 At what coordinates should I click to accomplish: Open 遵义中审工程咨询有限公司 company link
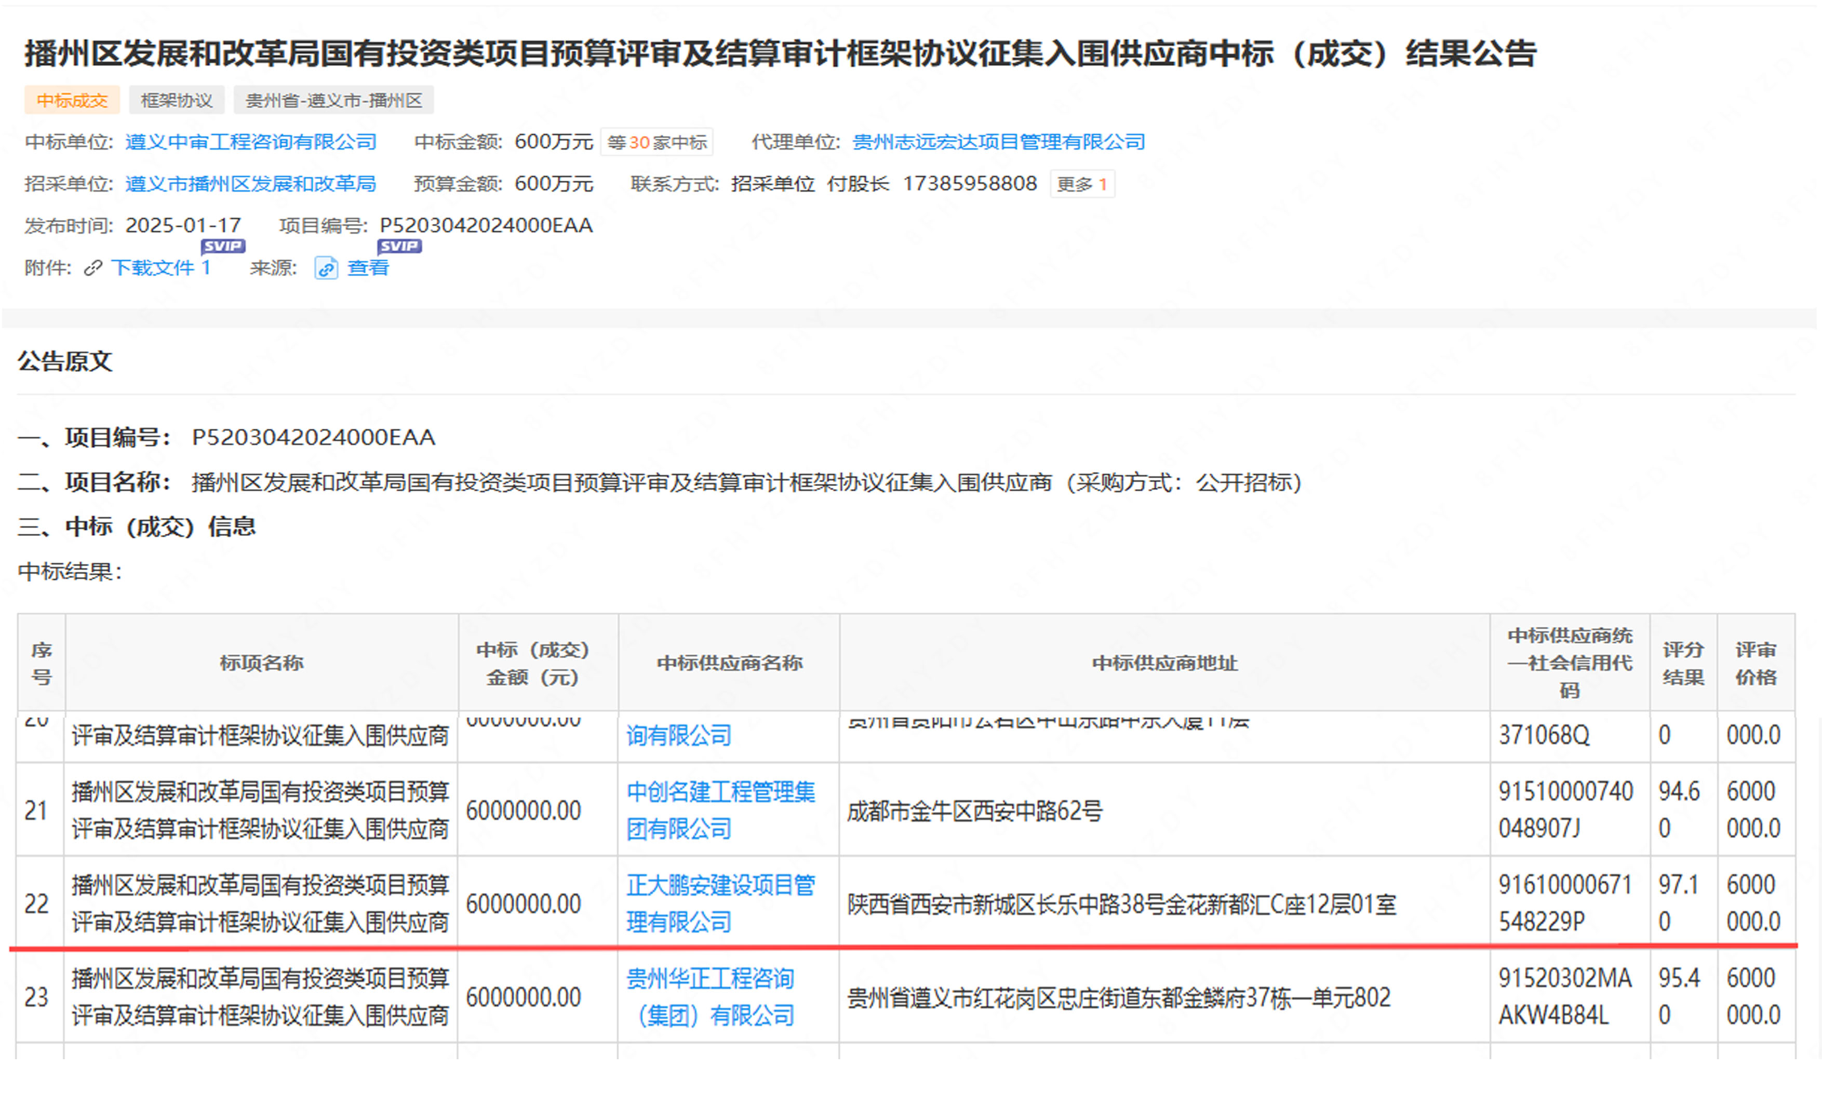pyautogui.click(x=251, y=142)
